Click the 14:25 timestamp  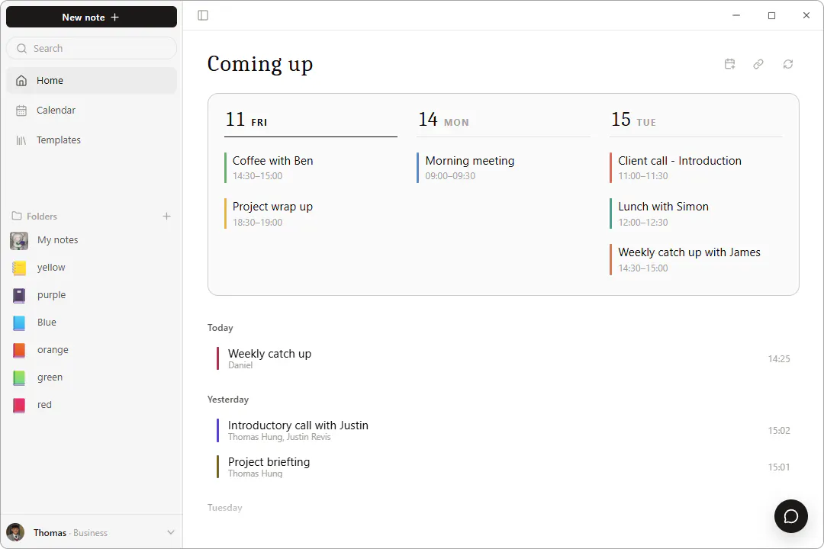[779, 359]
